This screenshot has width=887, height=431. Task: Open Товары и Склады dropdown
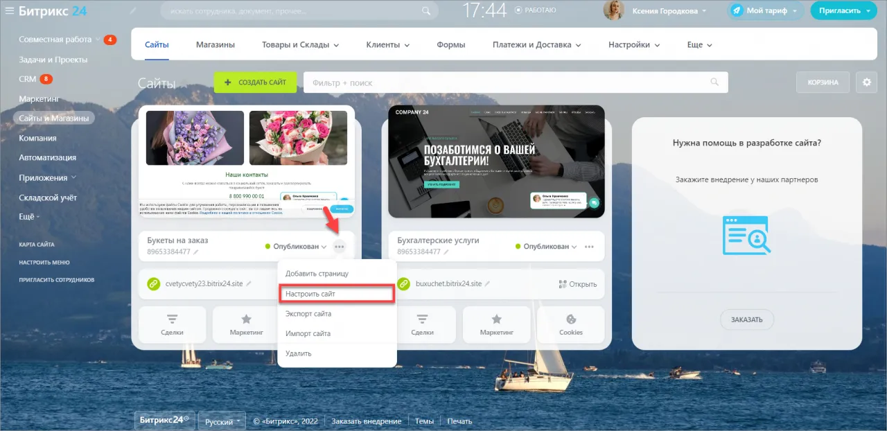pos(300,45)
